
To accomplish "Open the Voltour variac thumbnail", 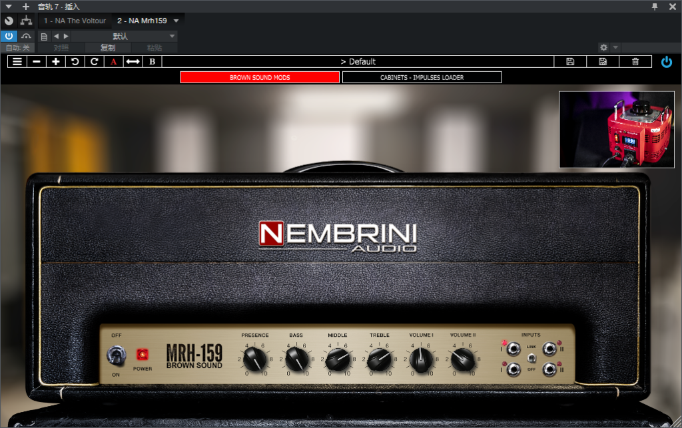I will (617, 130).
